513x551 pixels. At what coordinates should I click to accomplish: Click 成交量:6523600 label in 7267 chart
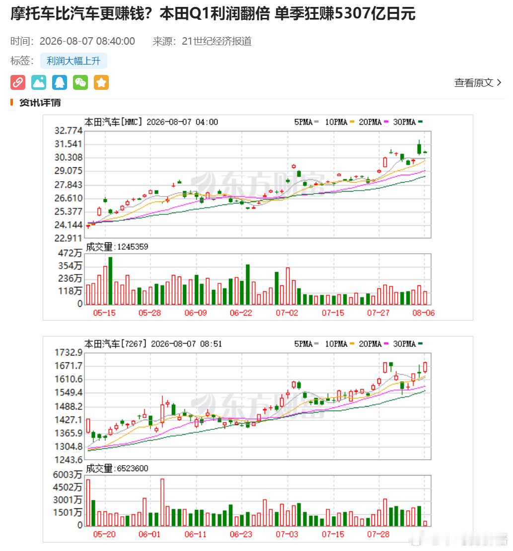pos(117,469)
